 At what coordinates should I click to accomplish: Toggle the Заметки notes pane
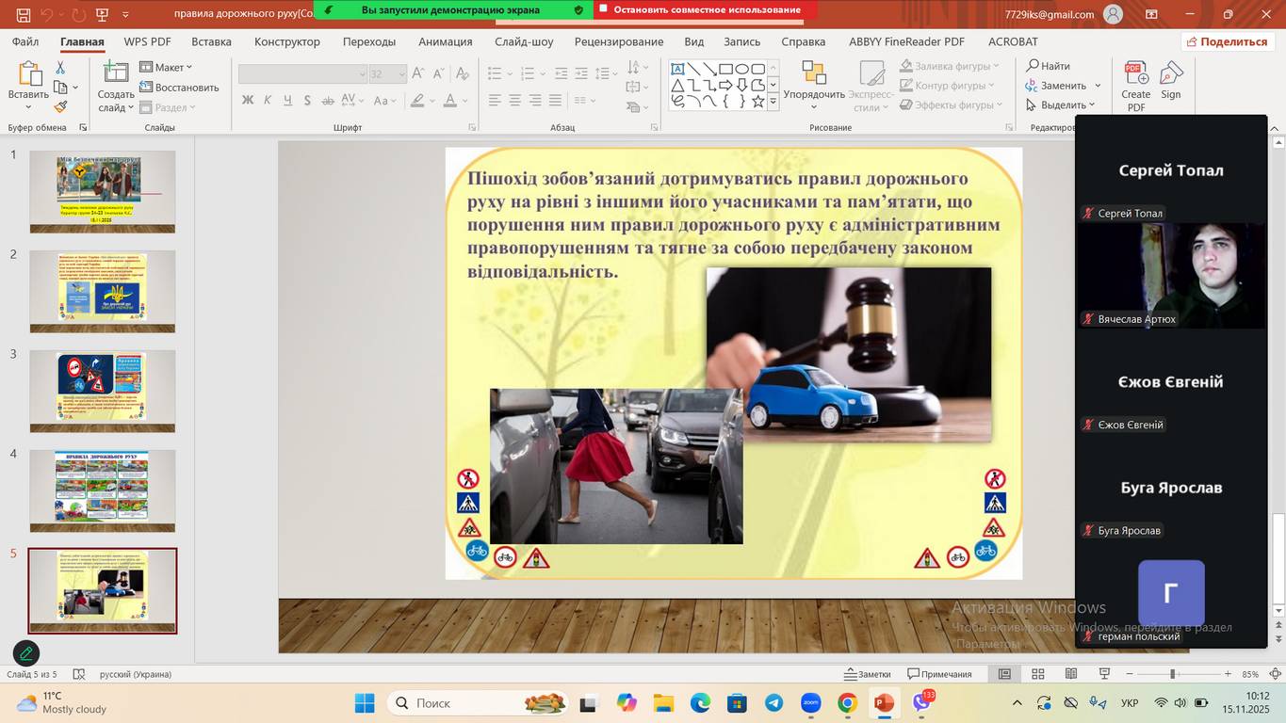pos(867,674)
